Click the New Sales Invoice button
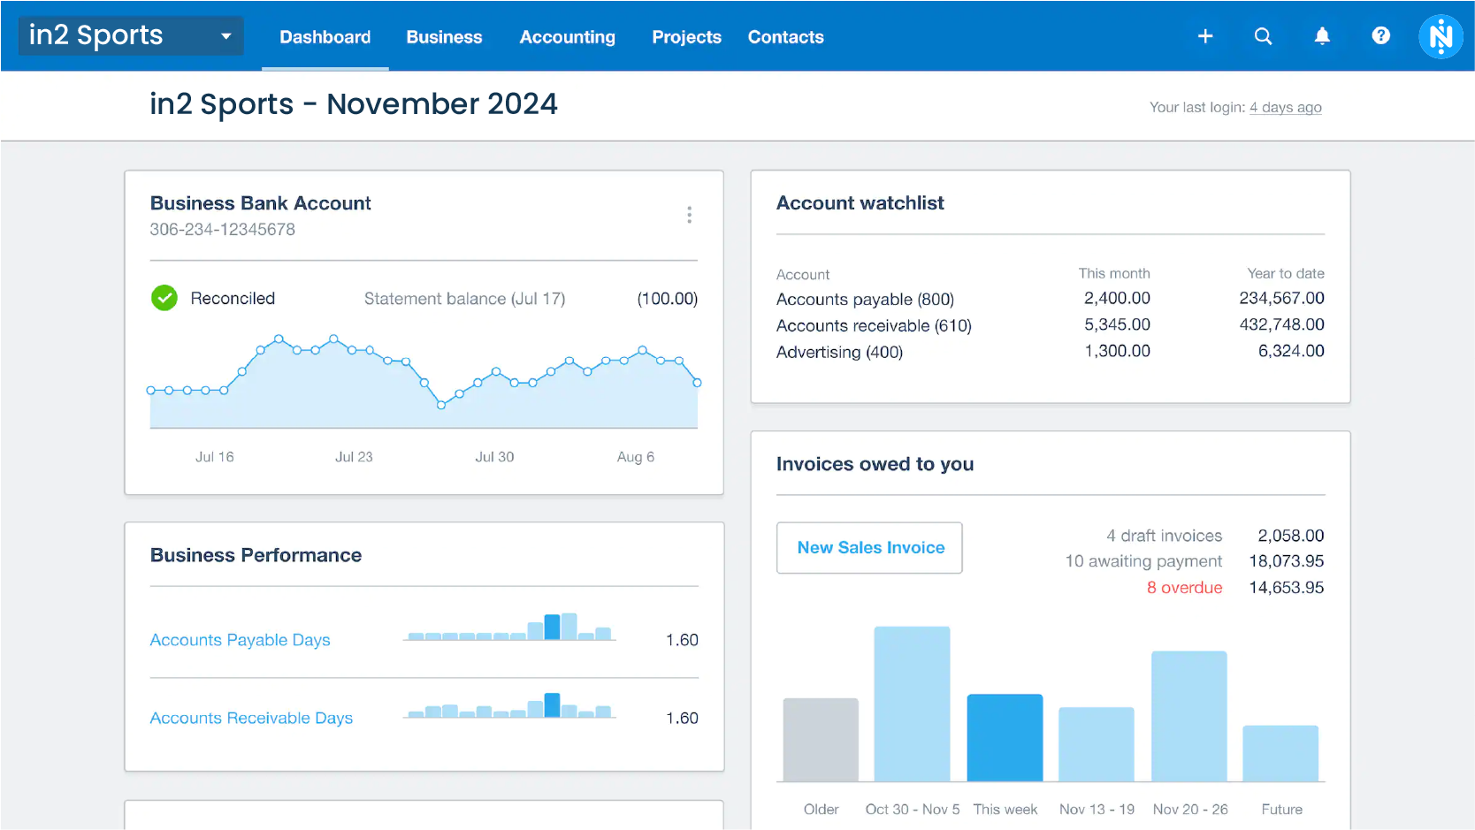The image size is (1475, 830). 869,548
